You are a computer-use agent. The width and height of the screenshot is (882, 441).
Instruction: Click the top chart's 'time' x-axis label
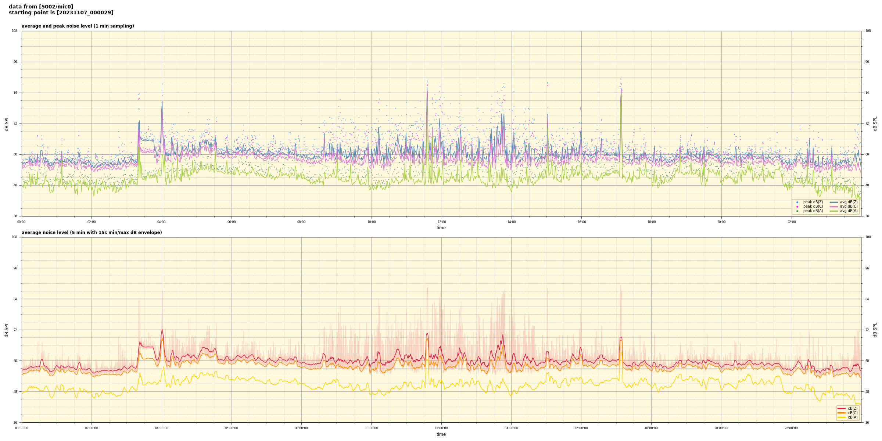tap(441, 228)
